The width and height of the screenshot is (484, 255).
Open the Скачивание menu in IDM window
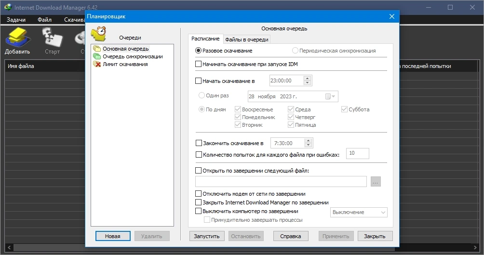click(x=74, y=19)
